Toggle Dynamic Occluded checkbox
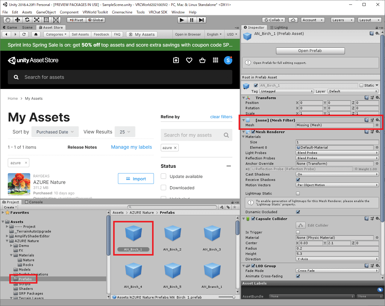This screenshot has height=306, width=385. click(x=298, y=212)
